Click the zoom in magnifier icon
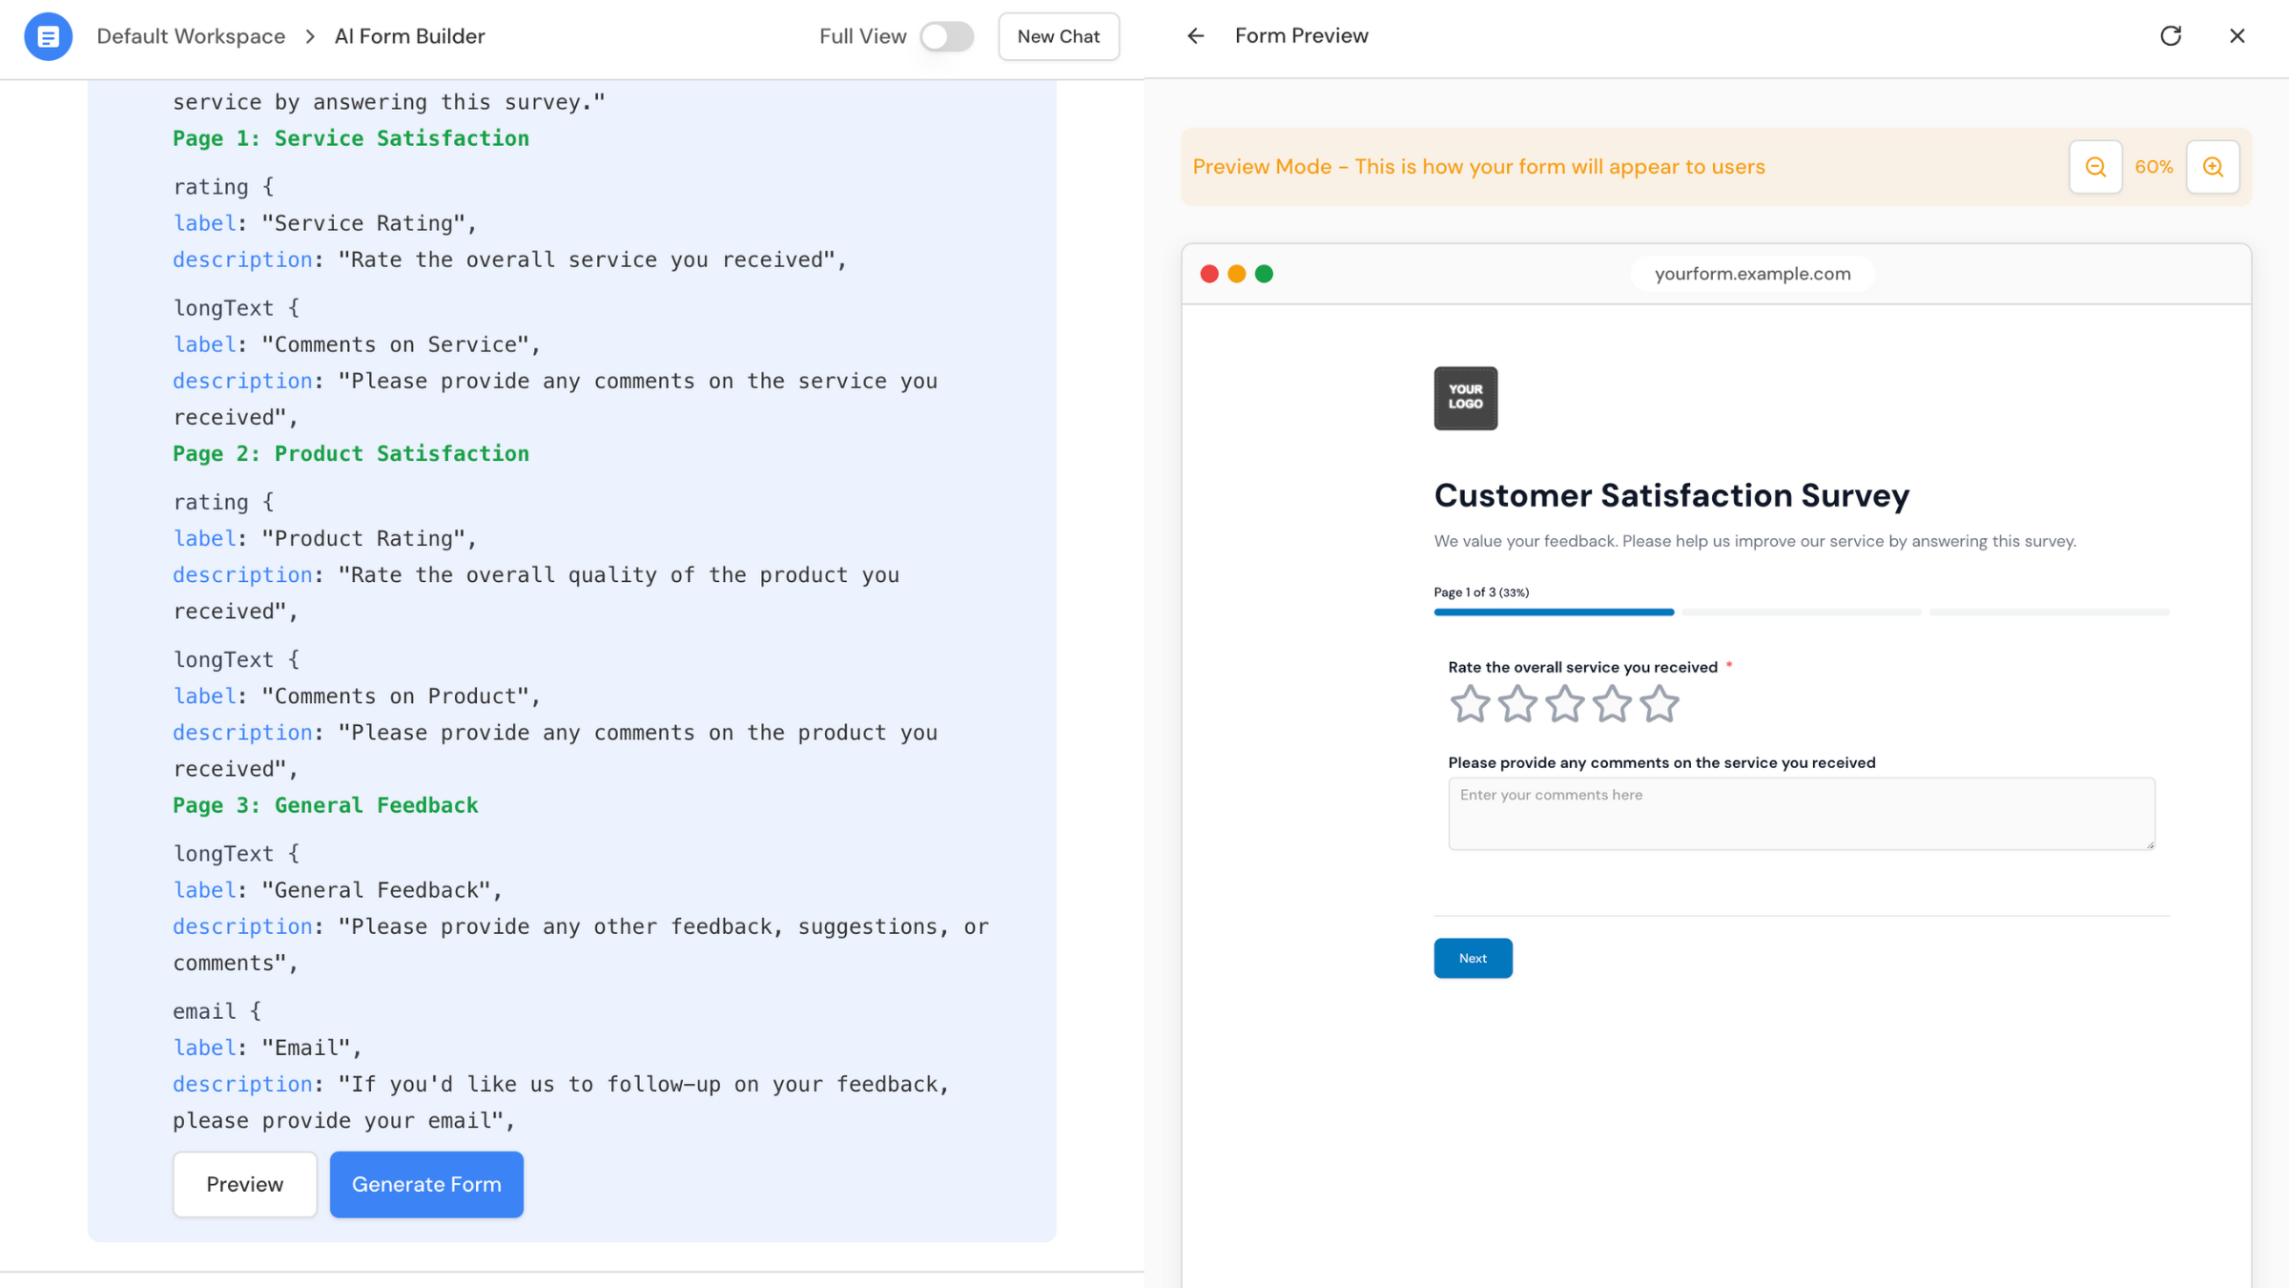Image resolution: width=2289 pixels, height=1288 pixels. click(2213, 167)
